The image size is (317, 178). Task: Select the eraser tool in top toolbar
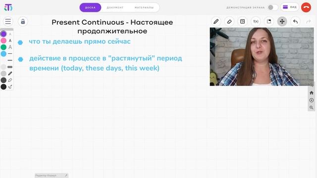[x=229, y=21]
